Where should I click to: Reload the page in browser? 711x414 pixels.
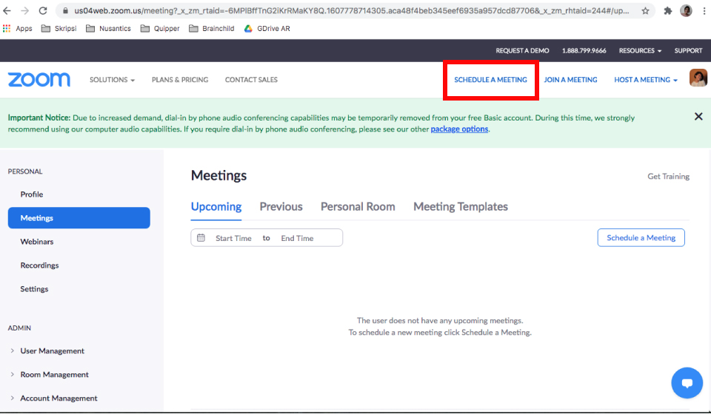[x=43, y=11]
